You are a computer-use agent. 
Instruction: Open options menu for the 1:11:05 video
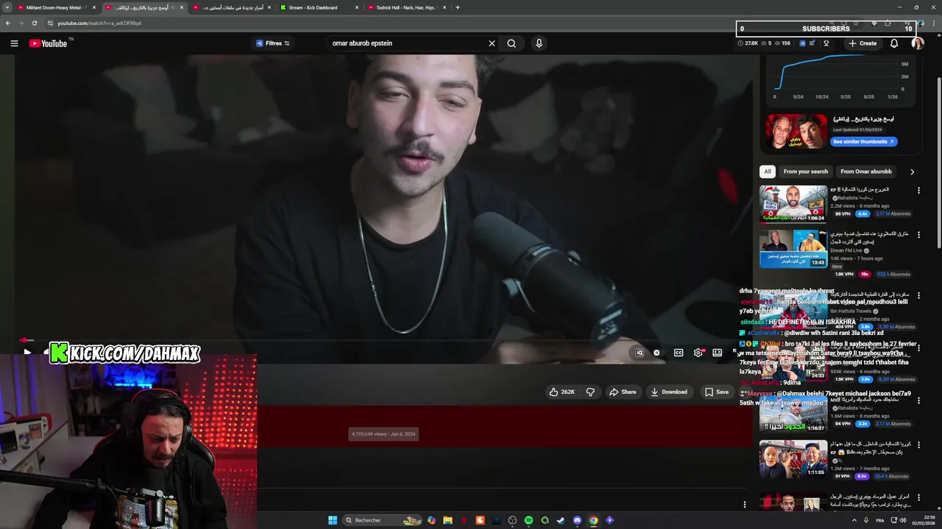tap(918, 445)
